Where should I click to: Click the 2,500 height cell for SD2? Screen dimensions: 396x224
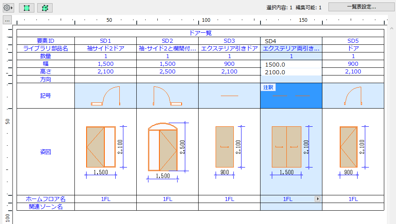coord(167,71)
